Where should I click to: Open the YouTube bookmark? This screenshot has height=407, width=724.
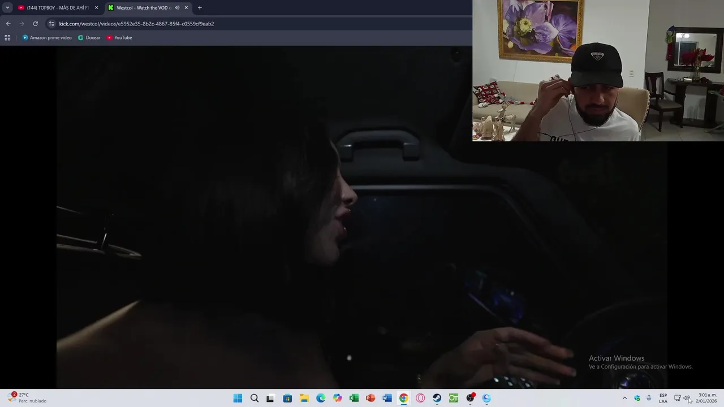119,37
